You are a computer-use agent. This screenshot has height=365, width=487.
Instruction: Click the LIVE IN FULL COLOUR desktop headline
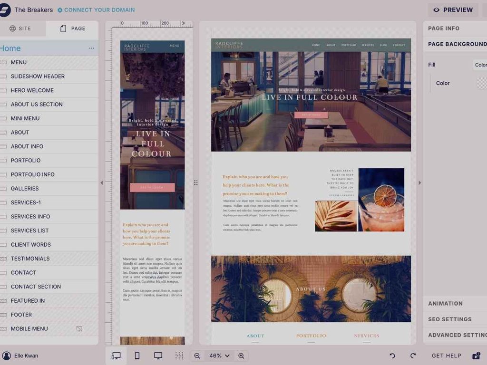(x=310, y=97)
